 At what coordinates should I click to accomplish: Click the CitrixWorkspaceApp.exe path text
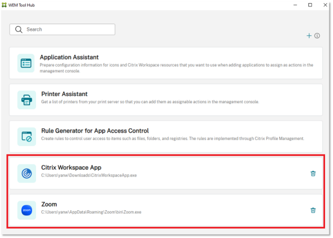point(89,175)
